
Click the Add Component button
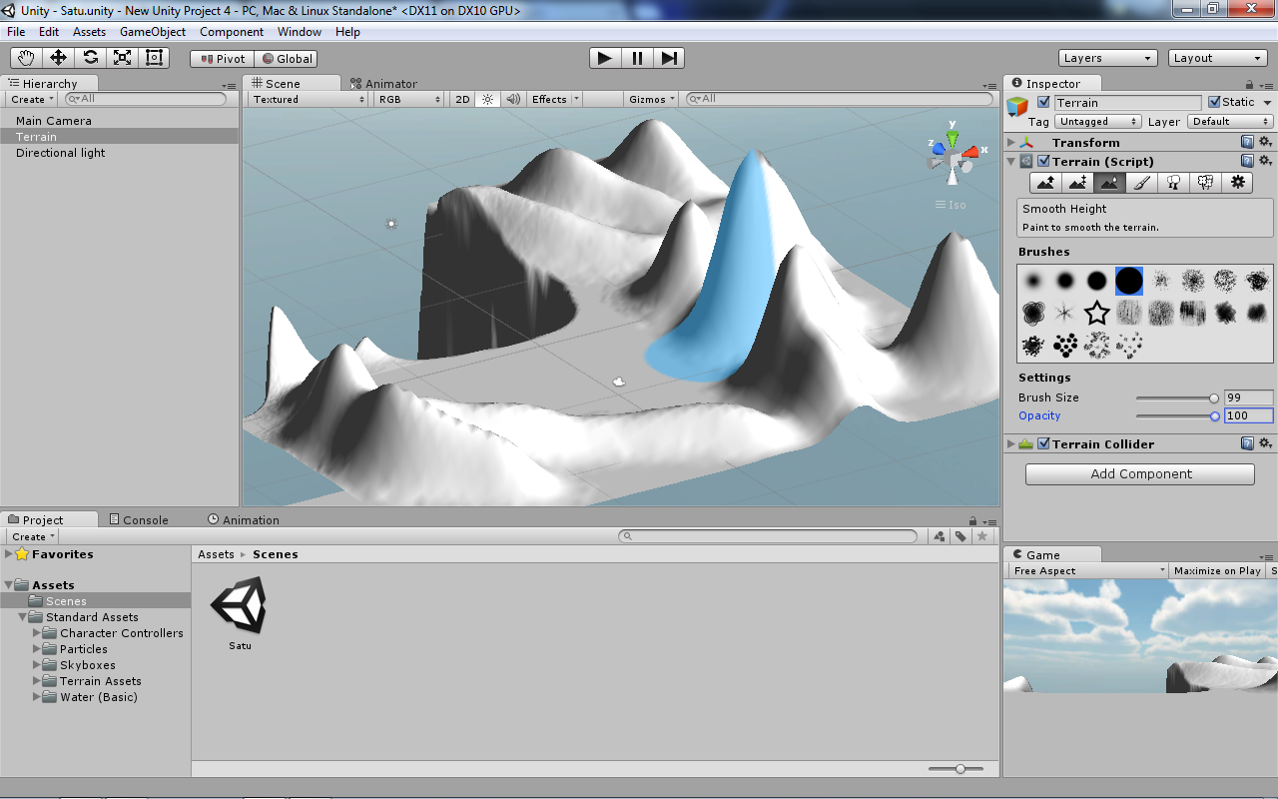[1139, 473]
